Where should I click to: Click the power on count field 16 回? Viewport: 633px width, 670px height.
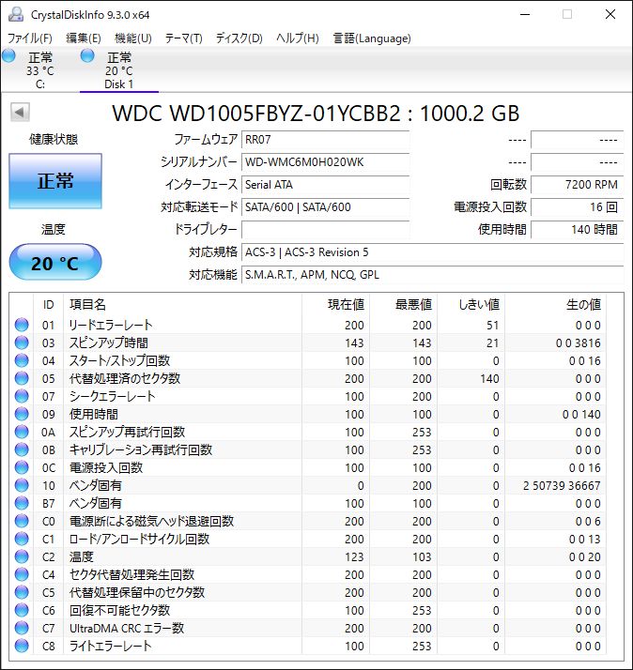(x=577, y=207)
